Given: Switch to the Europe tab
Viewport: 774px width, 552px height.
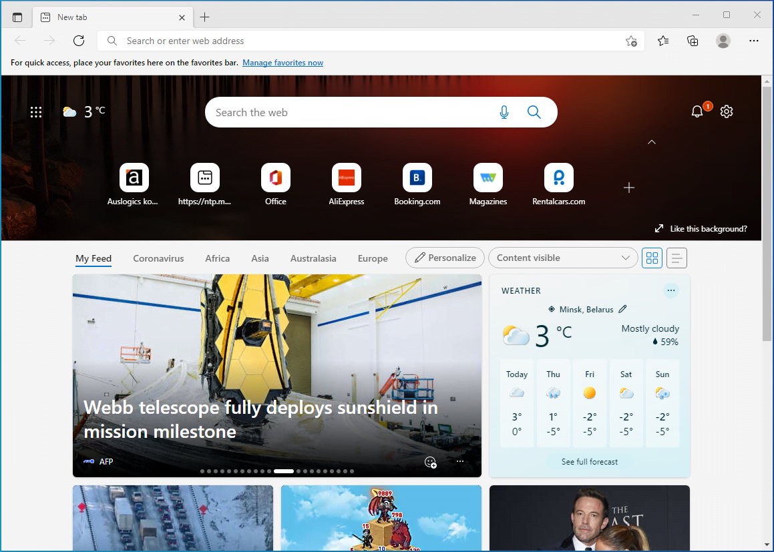Looking at the screenshot, I should [x=373, y=258].
